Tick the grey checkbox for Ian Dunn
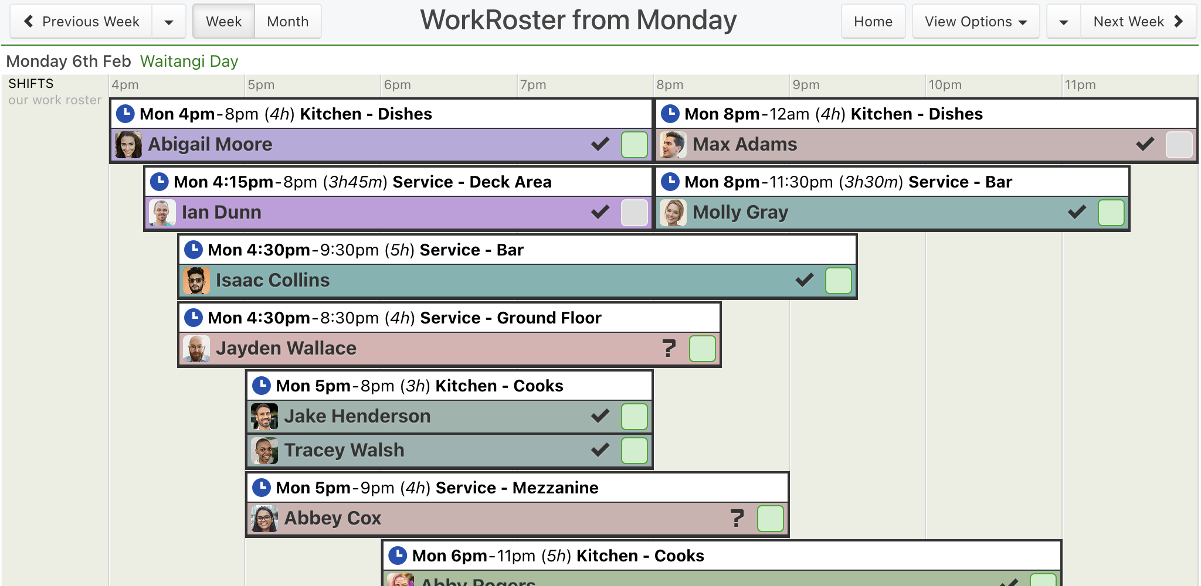The height and width of the screenshot is (586, 1201). pos(635,213)
